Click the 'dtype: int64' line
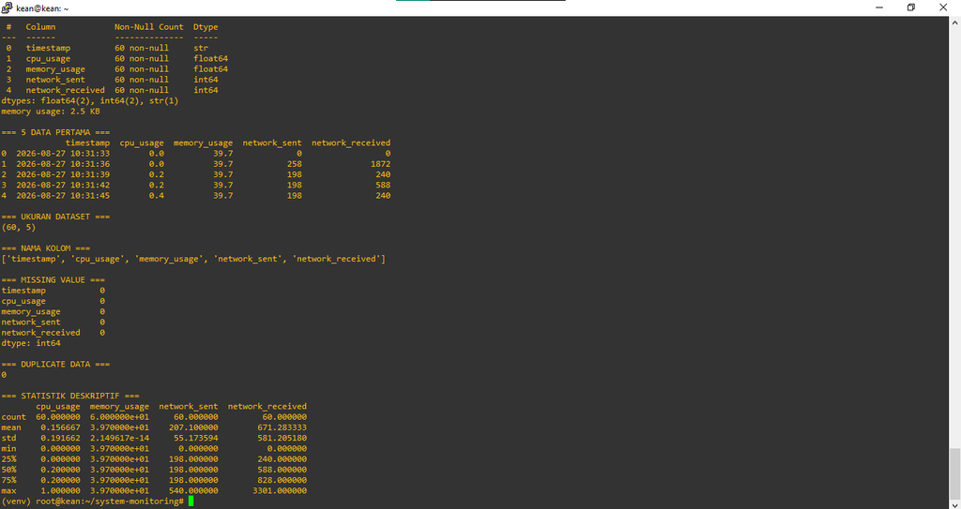961x509 pixels. point(31,344)
